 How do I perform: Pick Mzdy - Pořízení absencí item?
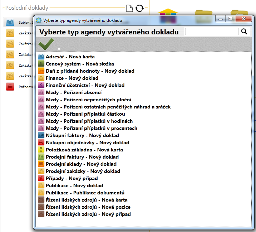pyautogui.click(x=74, y=92)
